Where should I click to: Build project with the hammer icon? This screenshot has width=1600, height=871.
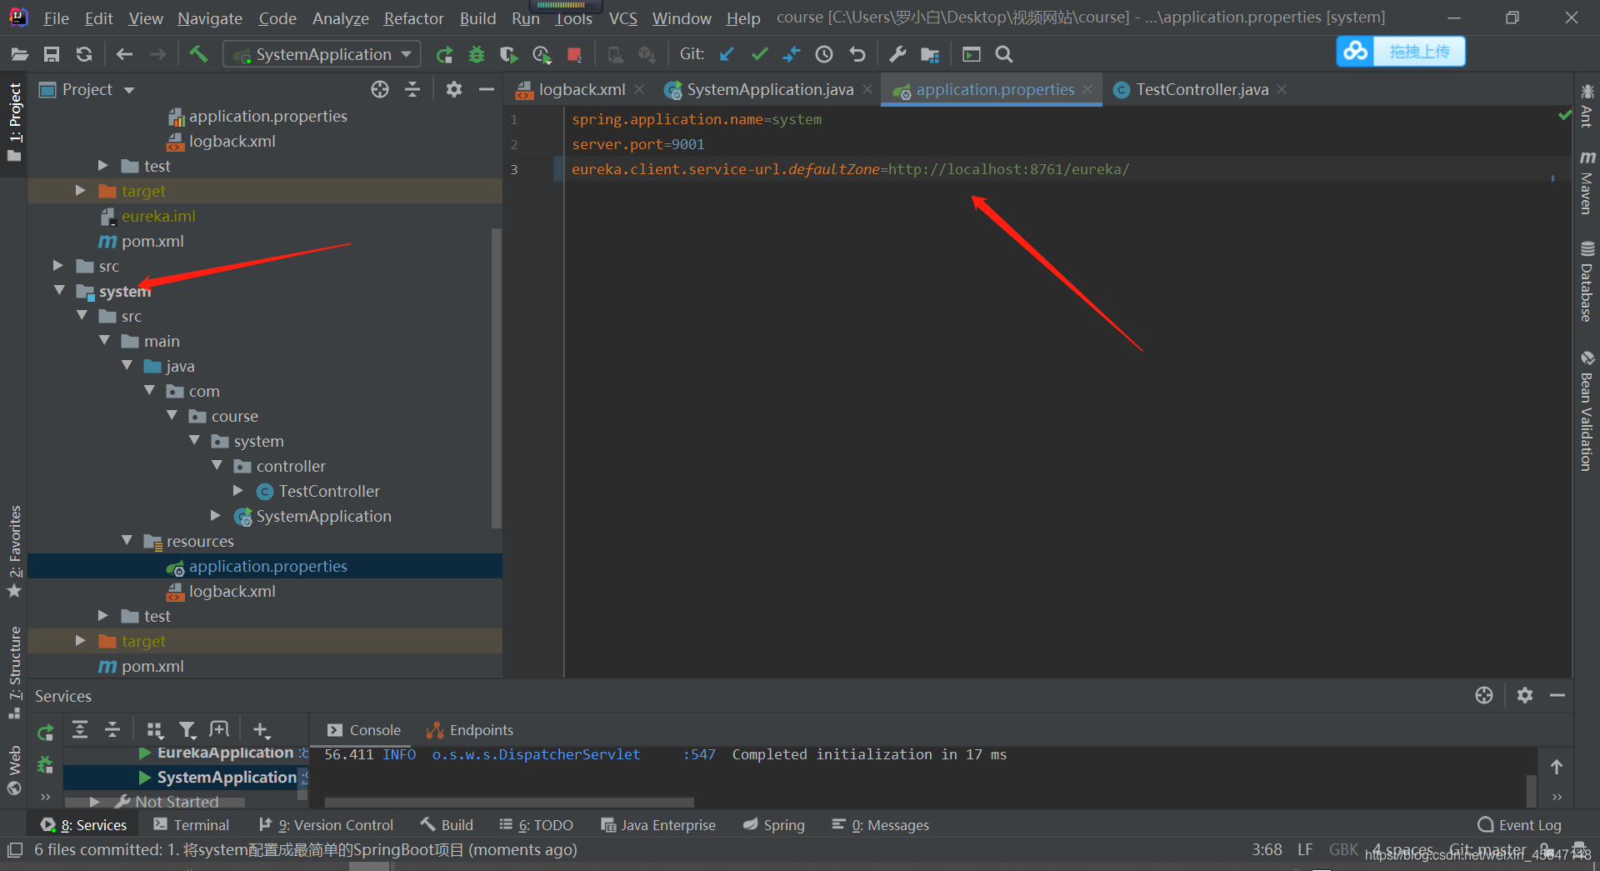[198, 55]
